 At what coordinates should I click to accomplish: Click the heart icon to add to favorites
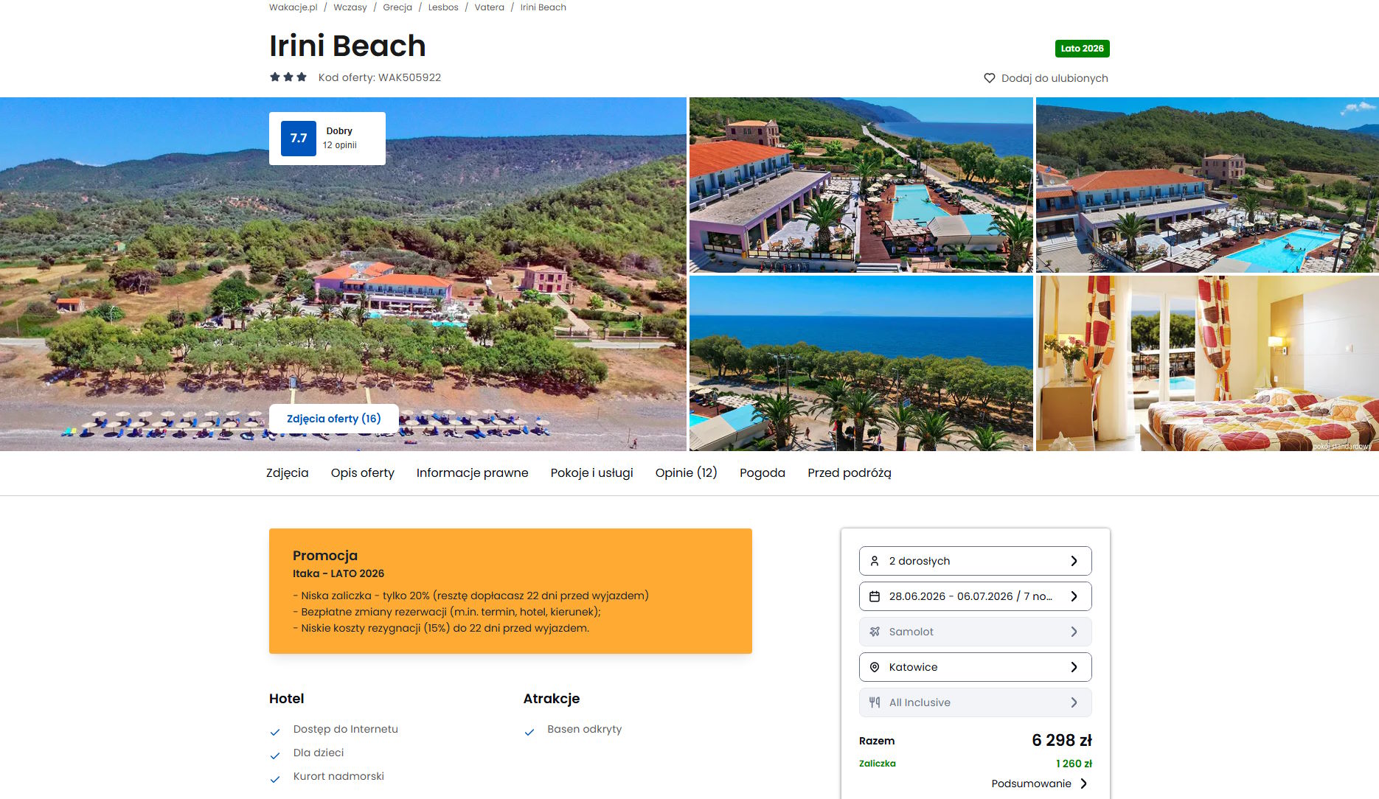point(990,78)
